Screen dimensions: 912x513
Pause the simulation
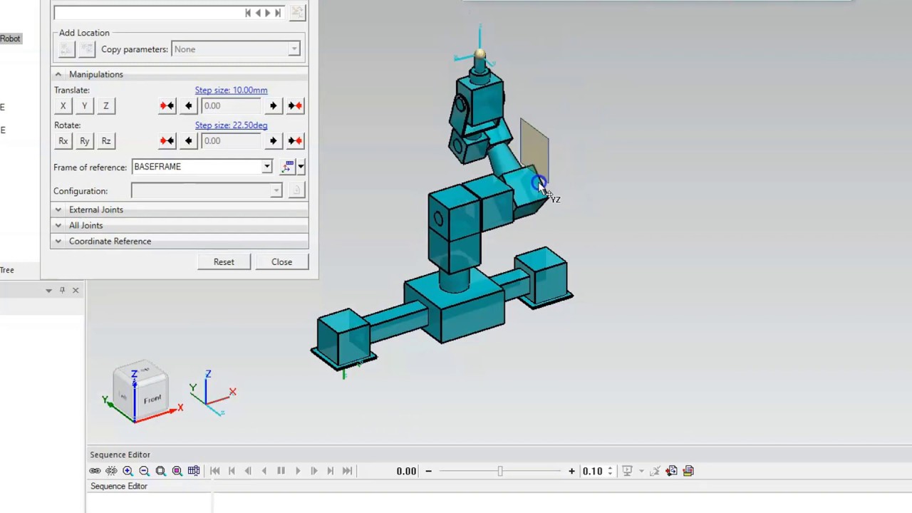pyautogui.click(x=281, y=471)
